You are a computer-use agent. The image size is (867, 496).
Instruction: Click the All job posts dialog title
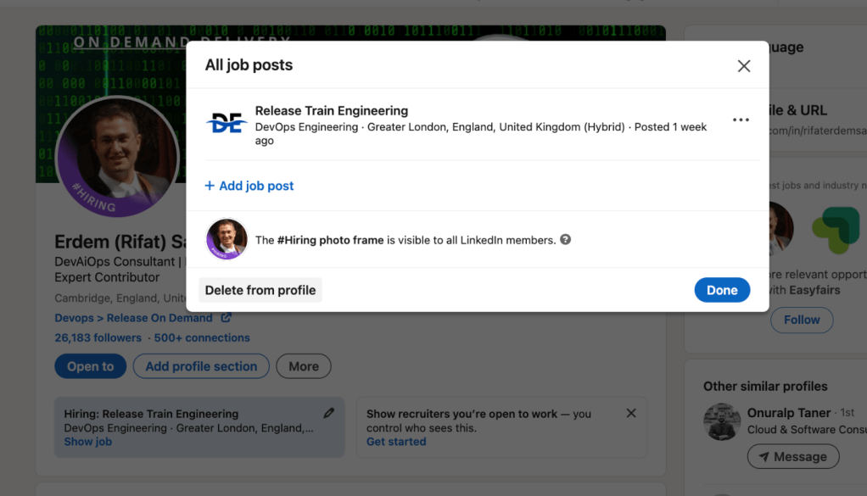coord(249,65)
